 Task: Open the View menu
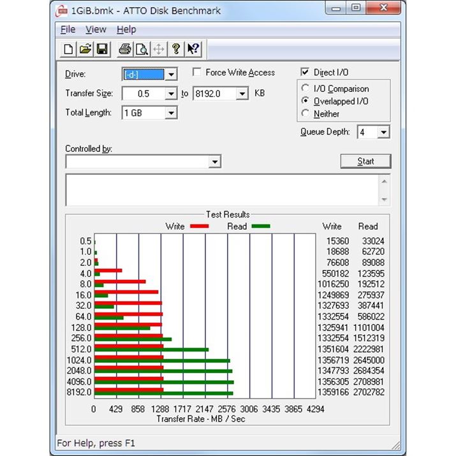click(x=96, y=29)
